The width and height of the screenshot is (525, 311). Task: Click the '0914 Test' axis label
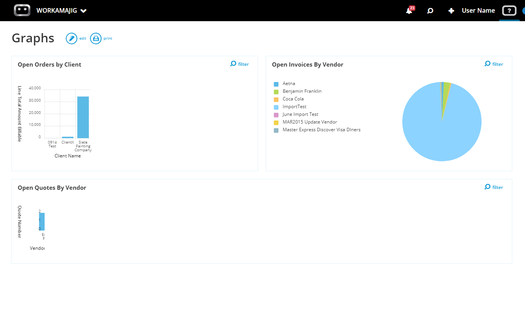click(52, 144)
